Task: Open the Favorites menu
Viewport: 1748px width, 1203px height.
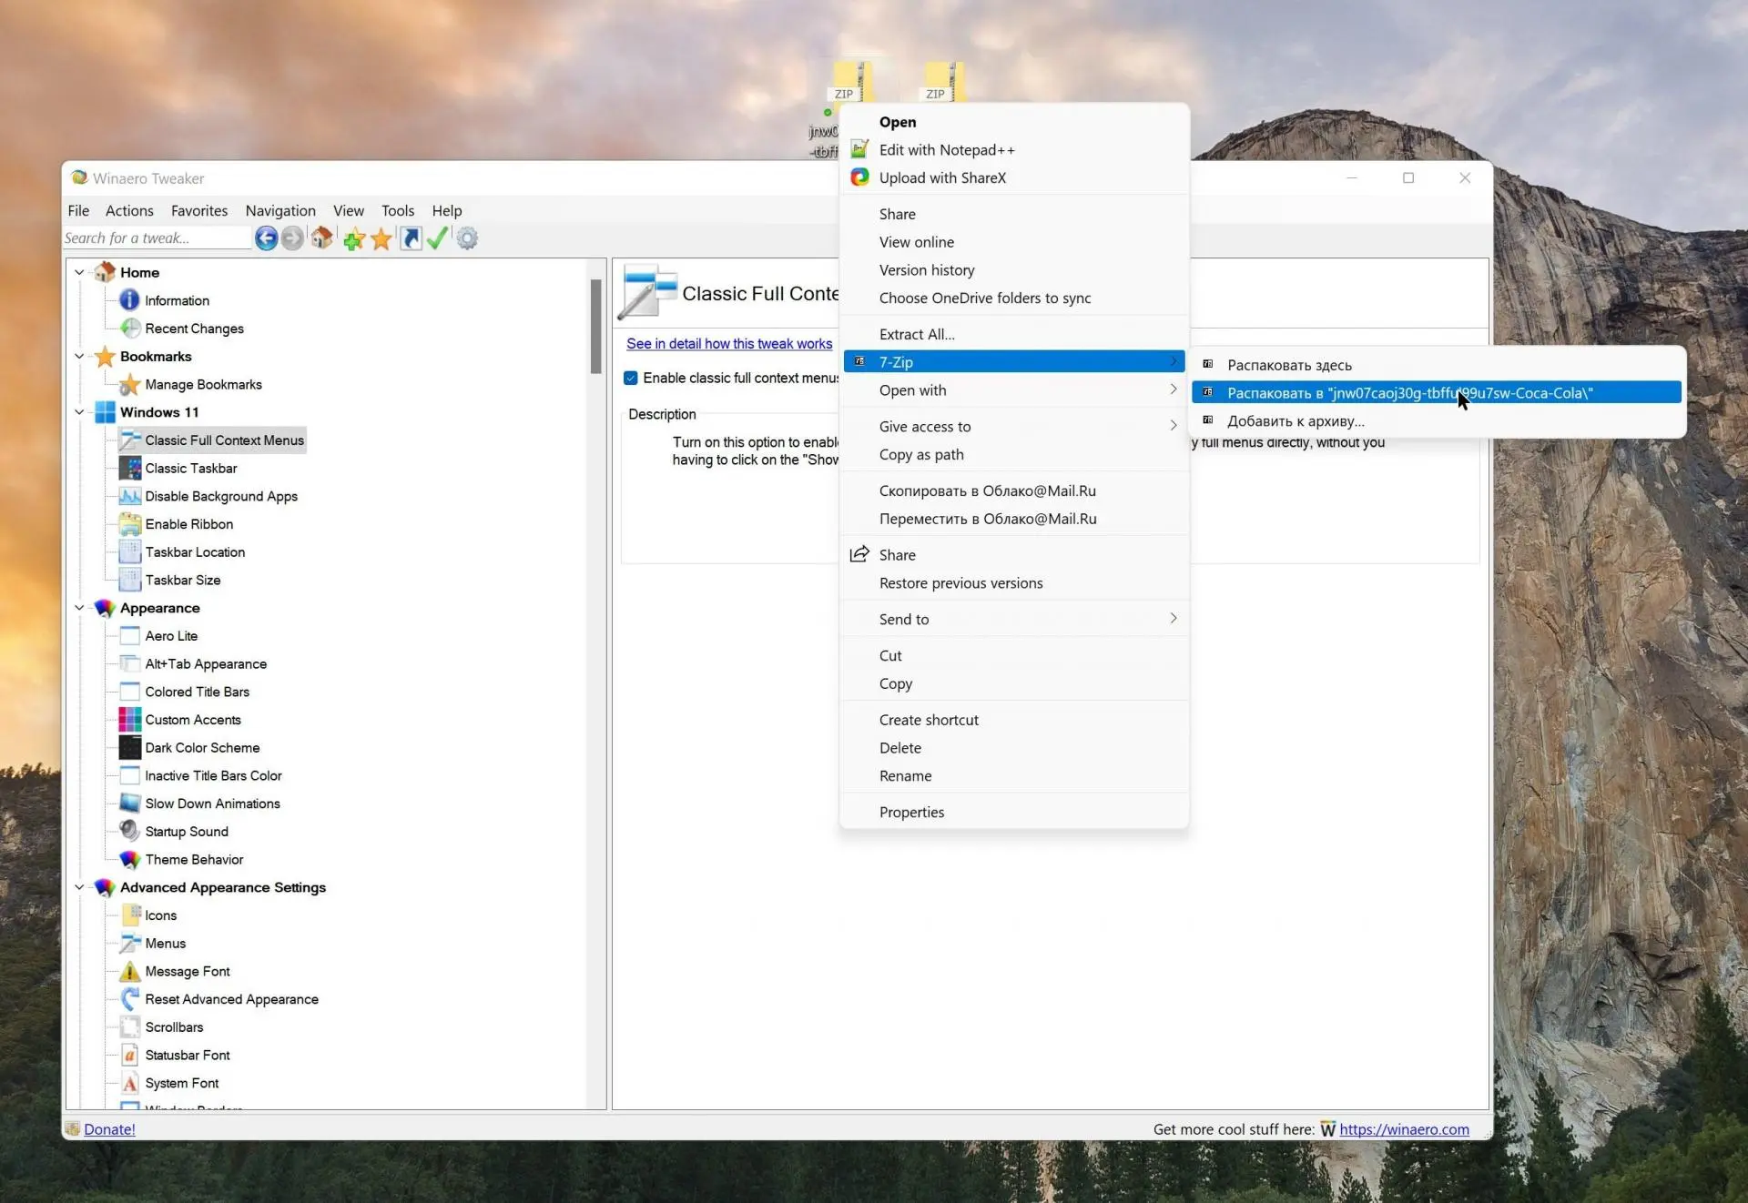Action: (x=199, y=210)
